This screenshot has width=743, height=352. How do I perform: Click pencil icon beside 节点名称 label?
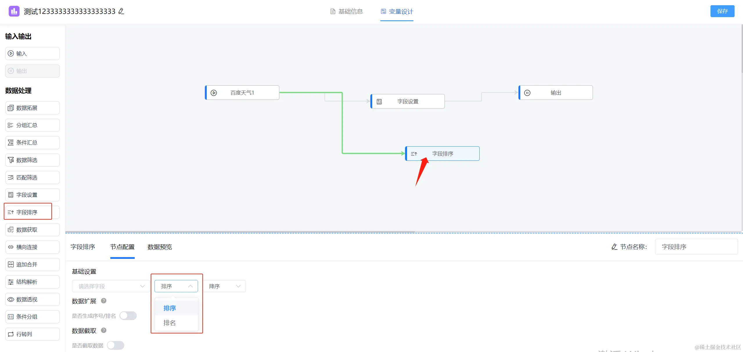tap(614, 247)
